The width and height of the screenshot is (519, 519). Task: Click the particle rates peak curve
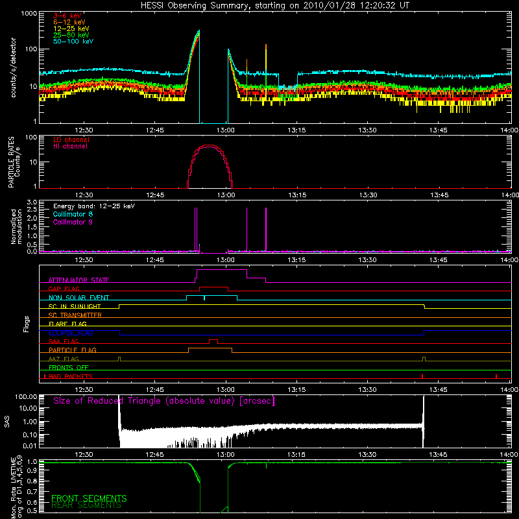click(210, 145)
